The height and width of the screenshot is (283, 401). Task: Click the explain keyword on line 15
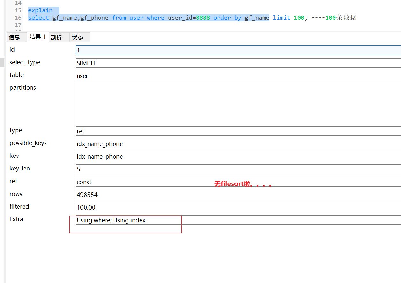40,10
